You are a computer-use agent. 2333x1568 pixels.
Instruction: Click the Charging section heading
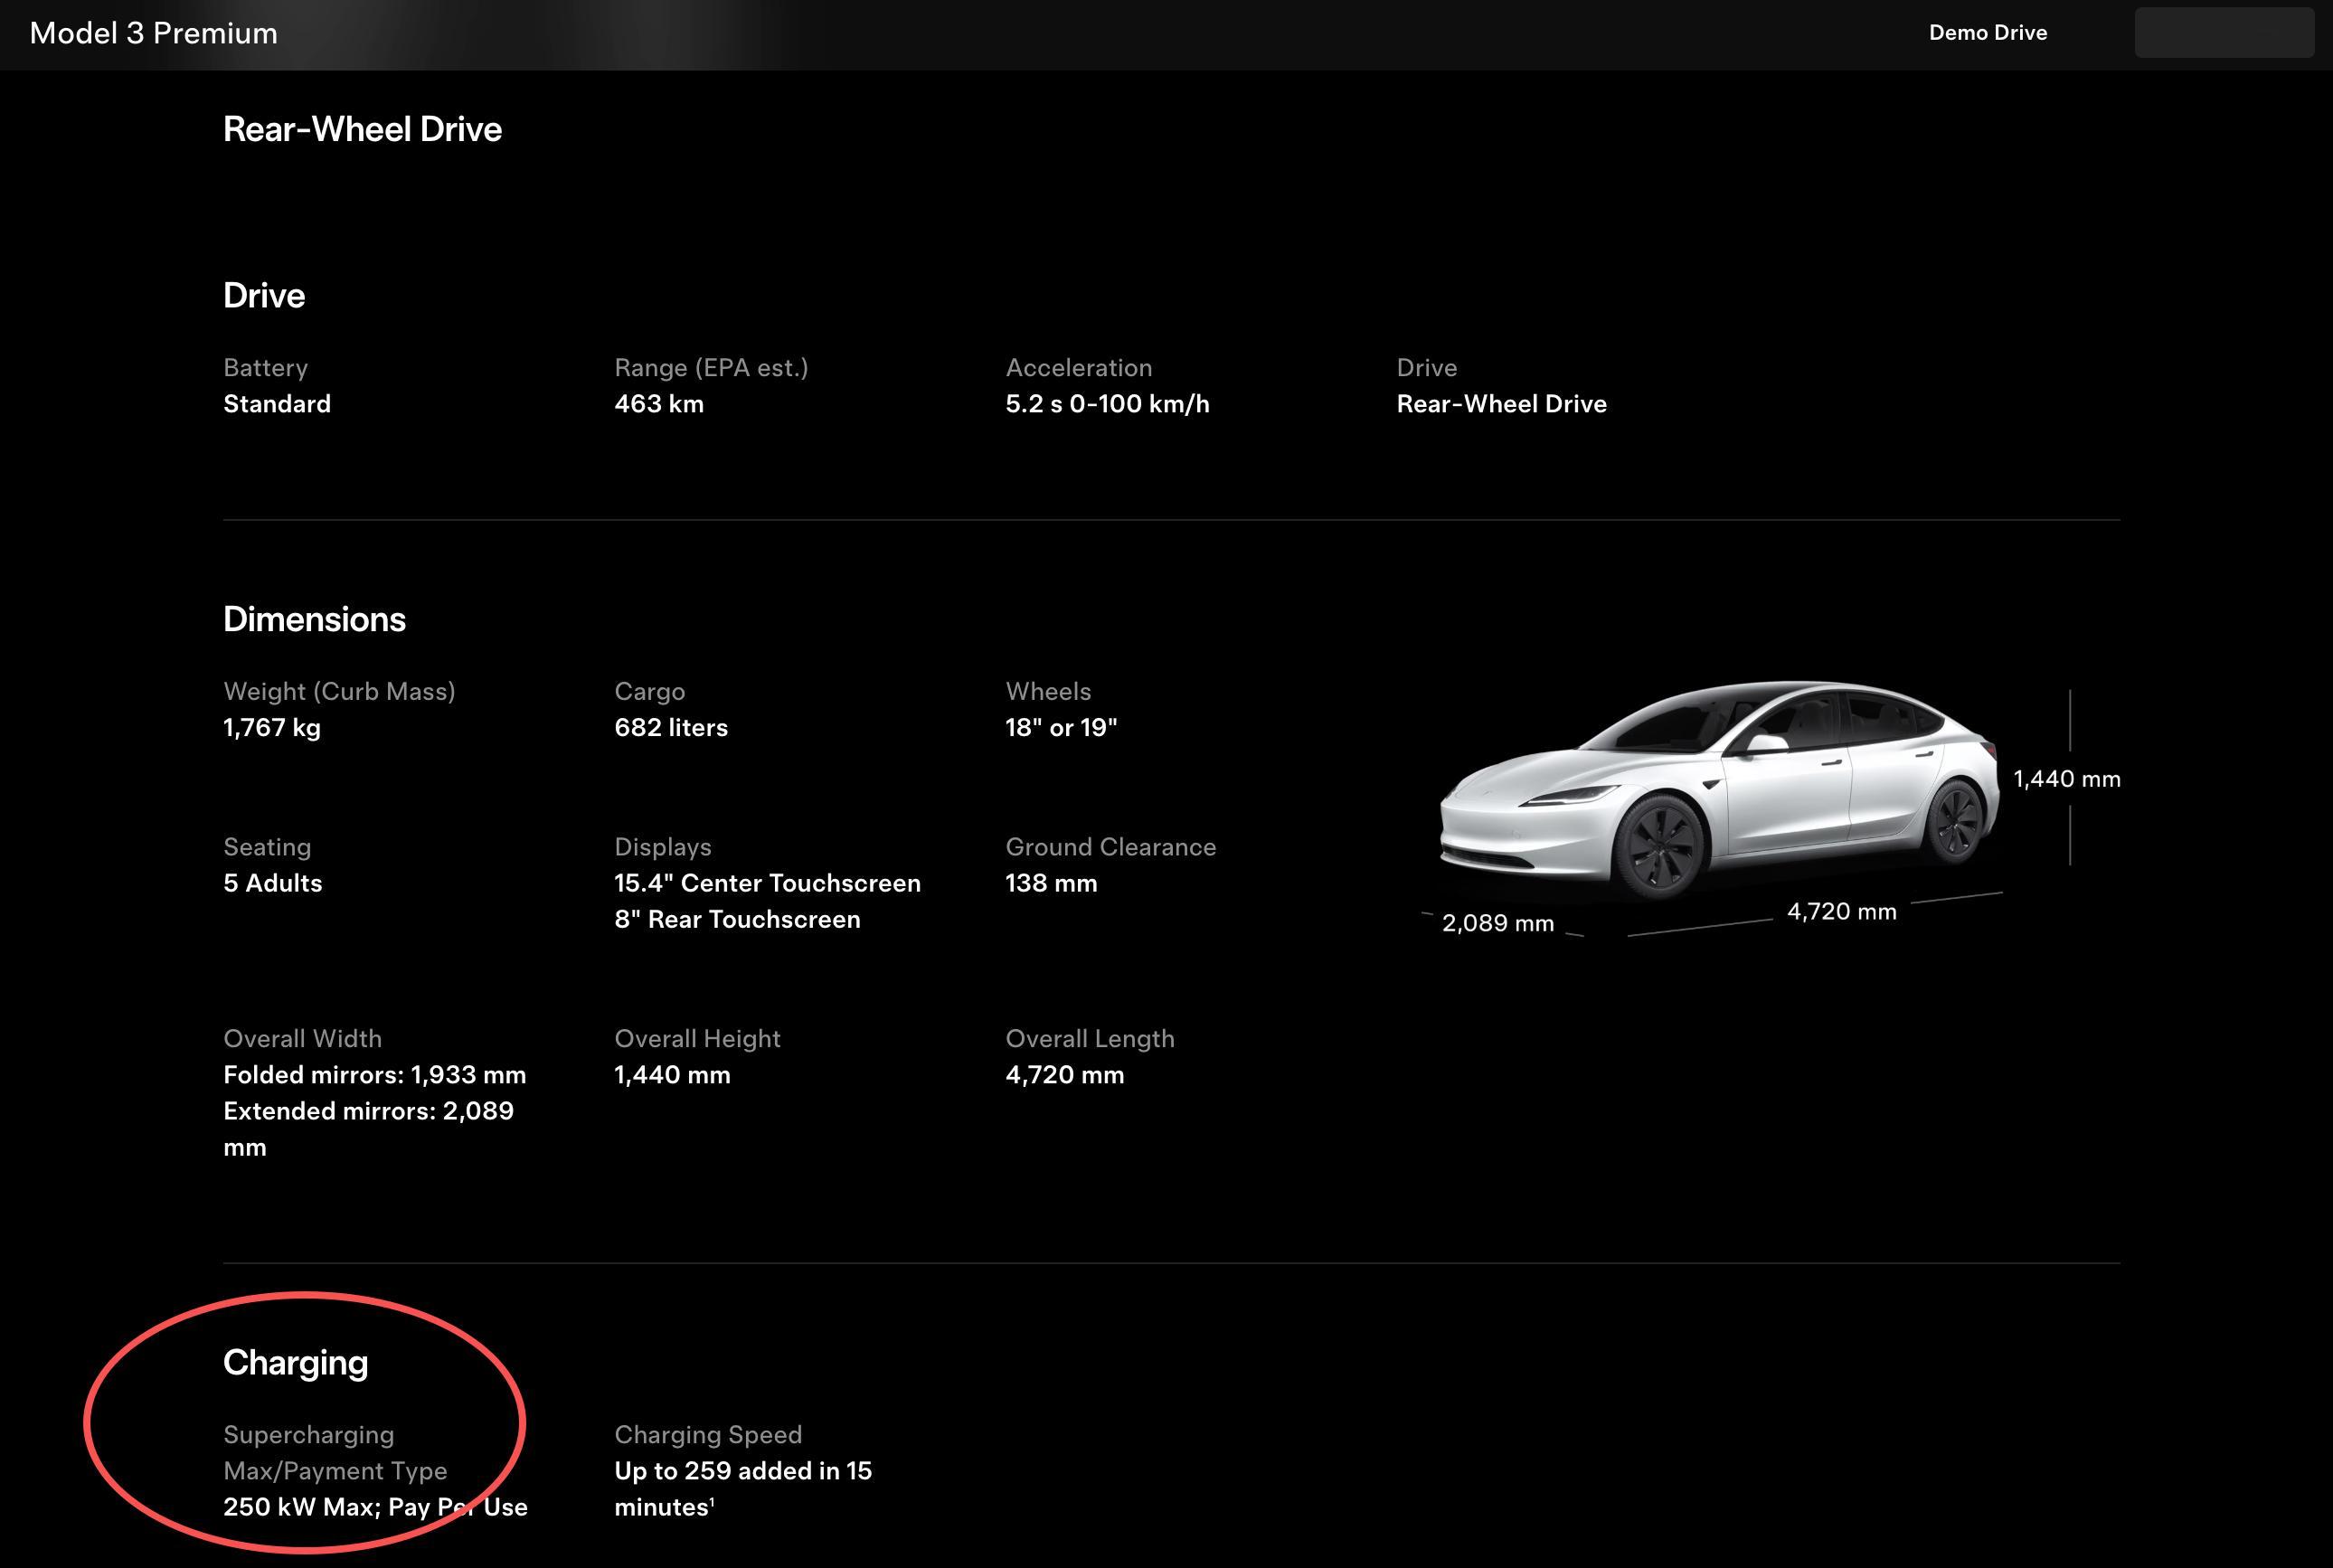(295, 1363)
